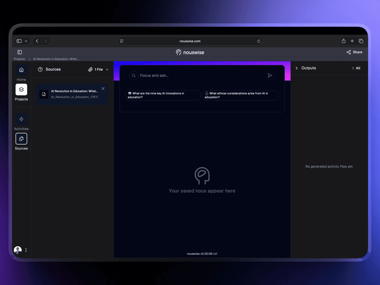Open the All filter in Outputs
This screenshot has height=285, width=380.
click(356, 68)
